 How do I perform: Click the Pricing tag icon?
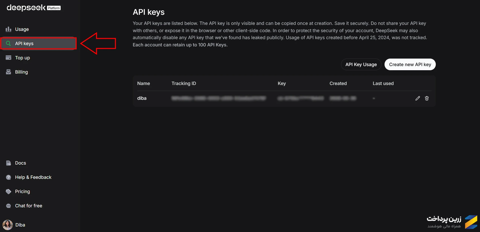pos(9,191)
